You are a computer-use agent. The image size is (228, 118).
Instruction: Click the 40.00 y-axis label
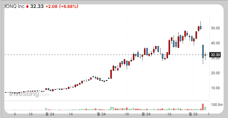215,43
